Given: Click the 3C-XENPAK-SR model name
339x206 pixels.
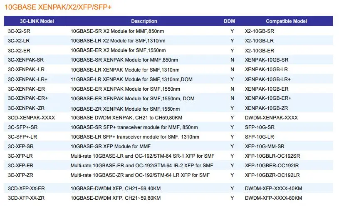Looking at the screenshot, I should pyautogui.click(x=26, y=60).
